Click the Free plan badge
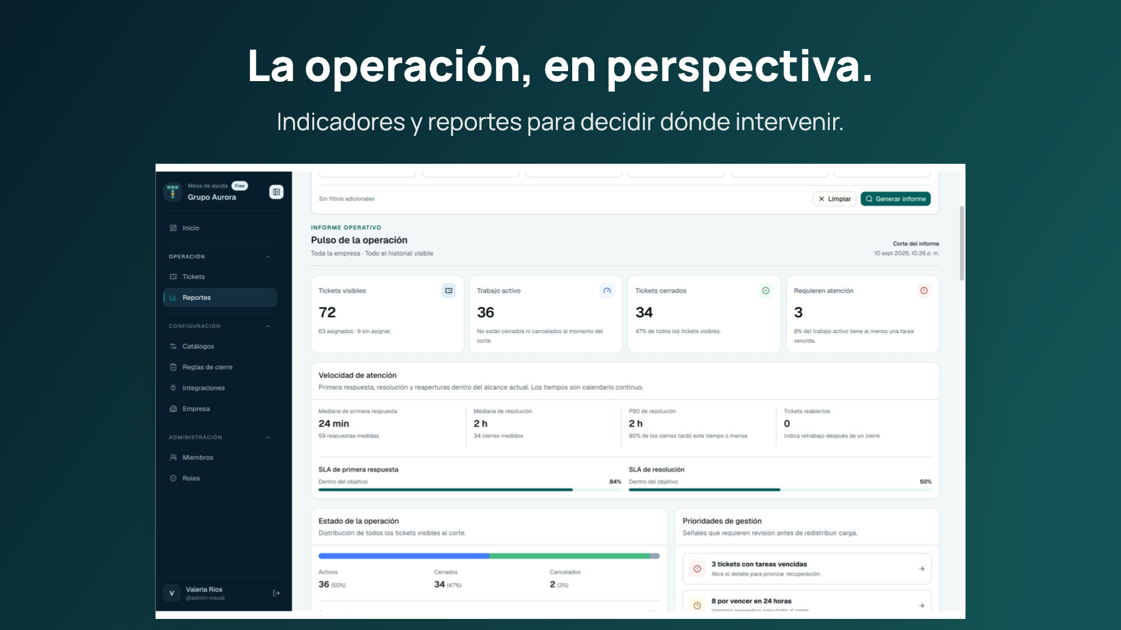 click(x=239, y=186)
